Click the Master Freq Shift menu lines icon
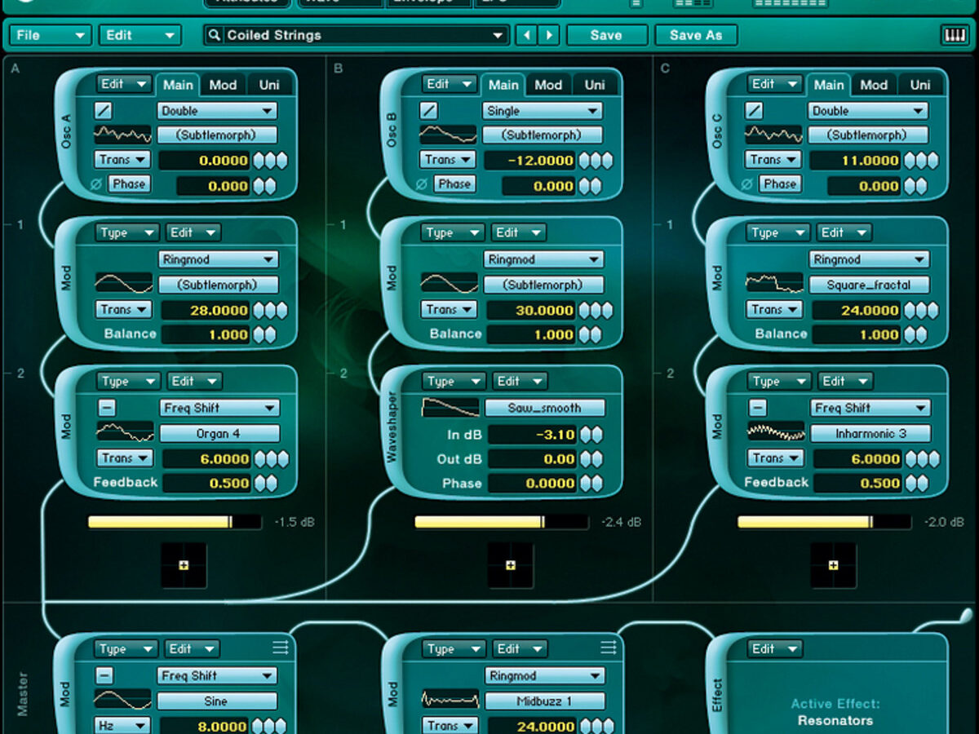Screen dimensions: 979x734 tap(281, 648)
